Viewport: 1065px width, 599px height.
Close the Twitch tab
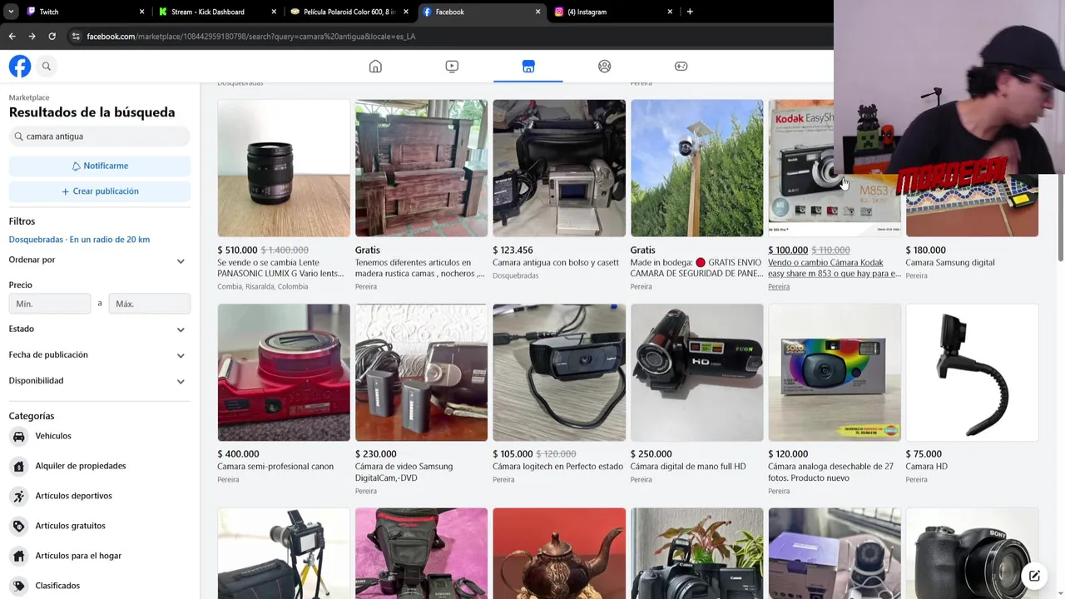coord(141,12)
